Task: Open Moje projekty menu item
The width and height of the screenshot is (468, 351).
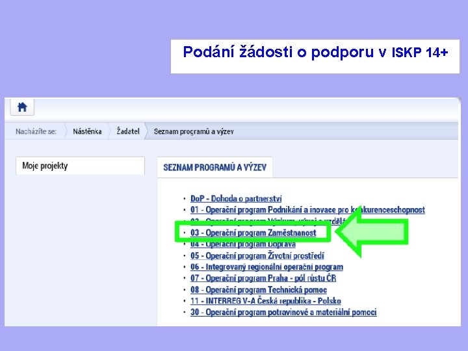Action: [x=80, y=166]
